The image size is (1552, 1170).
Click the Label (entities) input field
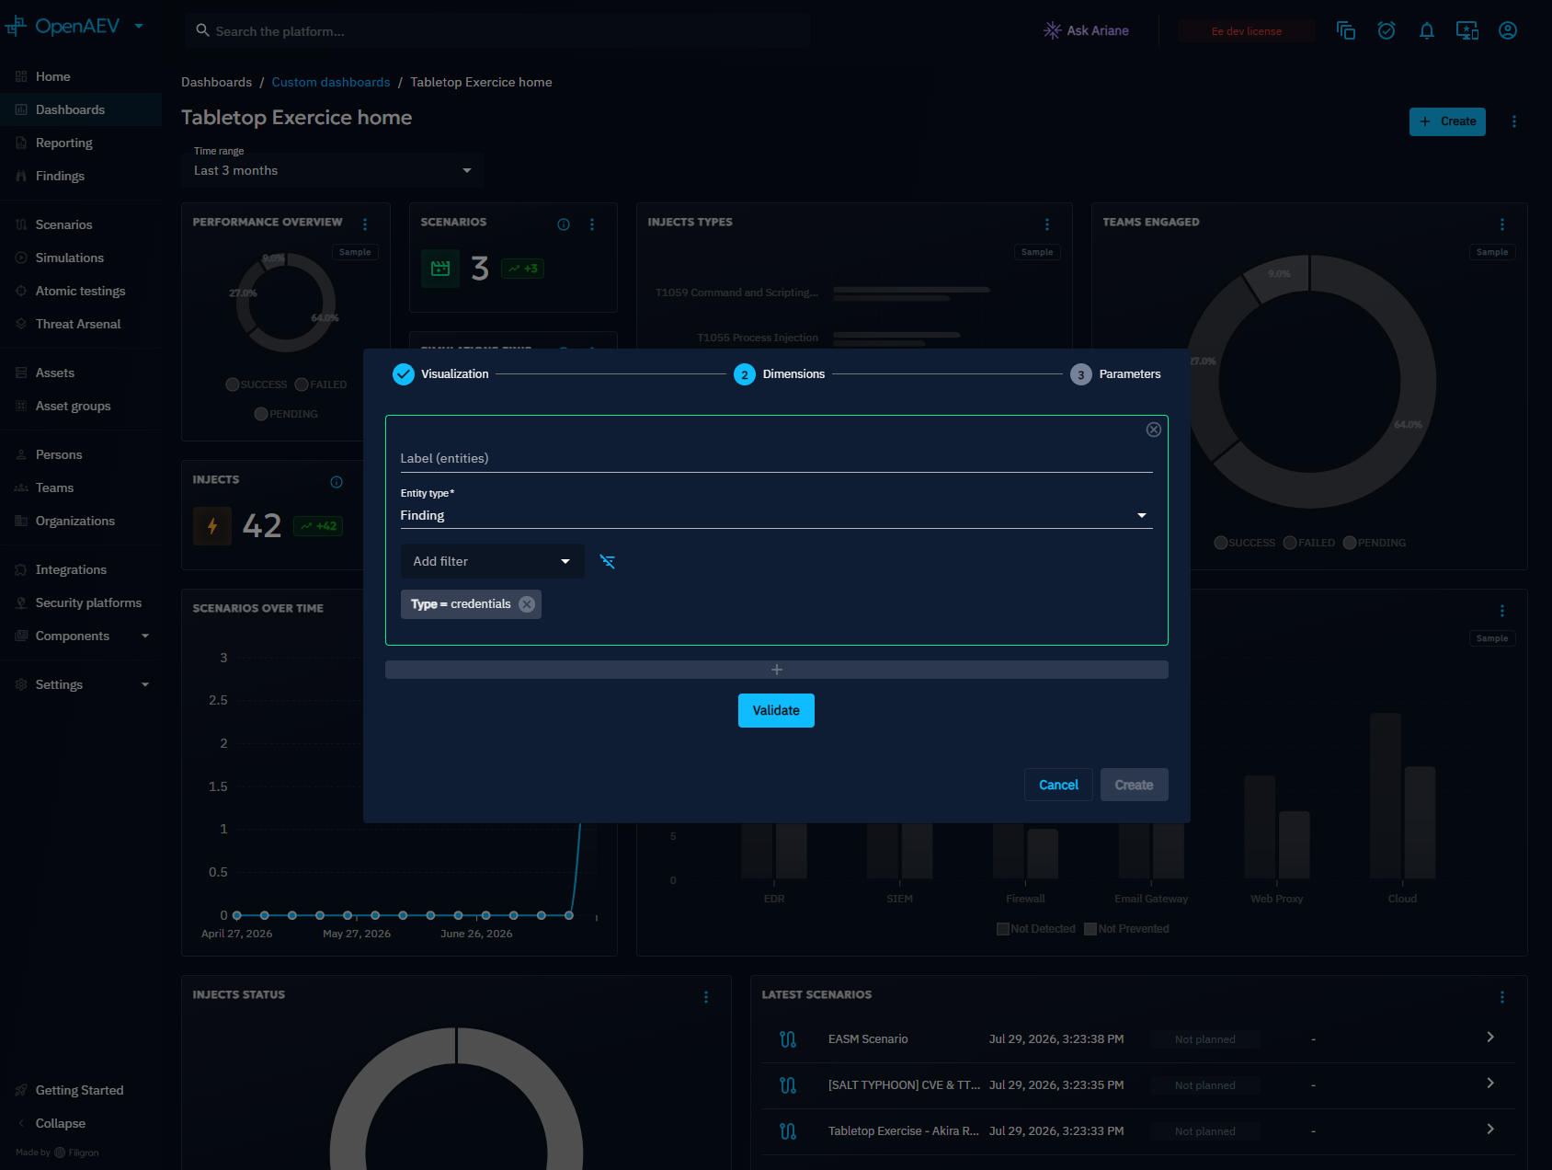tap(777, 458)
